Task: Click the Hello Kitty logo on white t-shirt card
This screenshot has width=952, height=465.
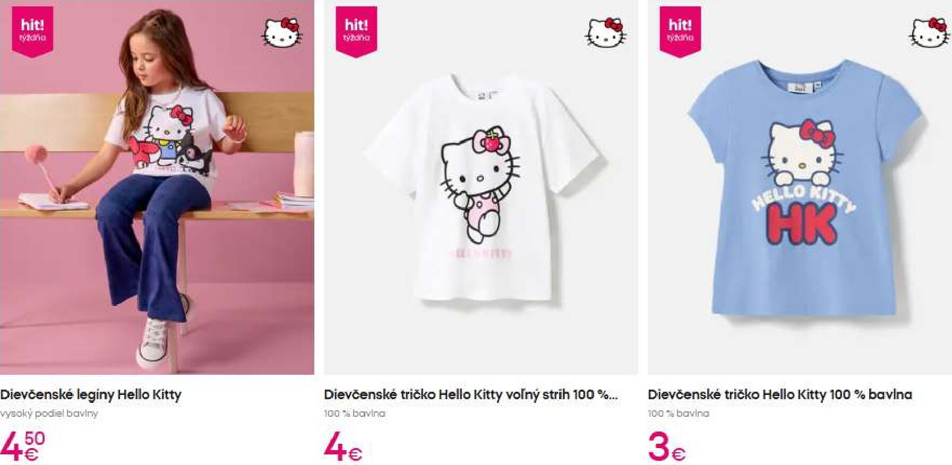Action: [x=605, y=32]
